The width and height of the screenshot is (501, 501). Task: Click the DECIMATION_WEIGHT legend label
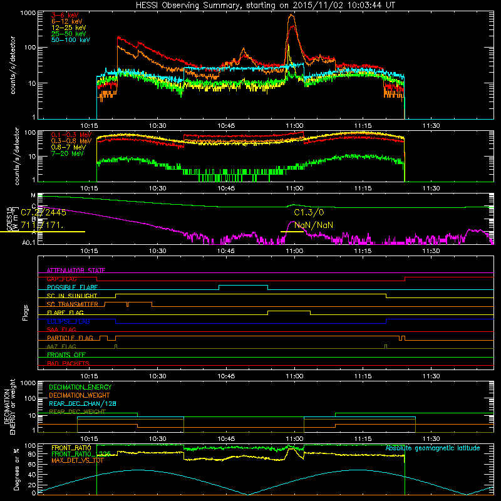coord(80,395)
